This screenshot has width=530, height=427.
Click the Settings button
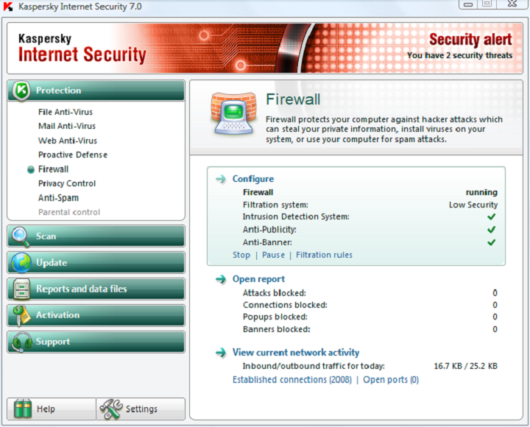(x=141, y=409)
